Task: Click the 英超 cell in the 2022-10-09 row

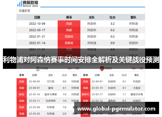Action: click(69, 24)
